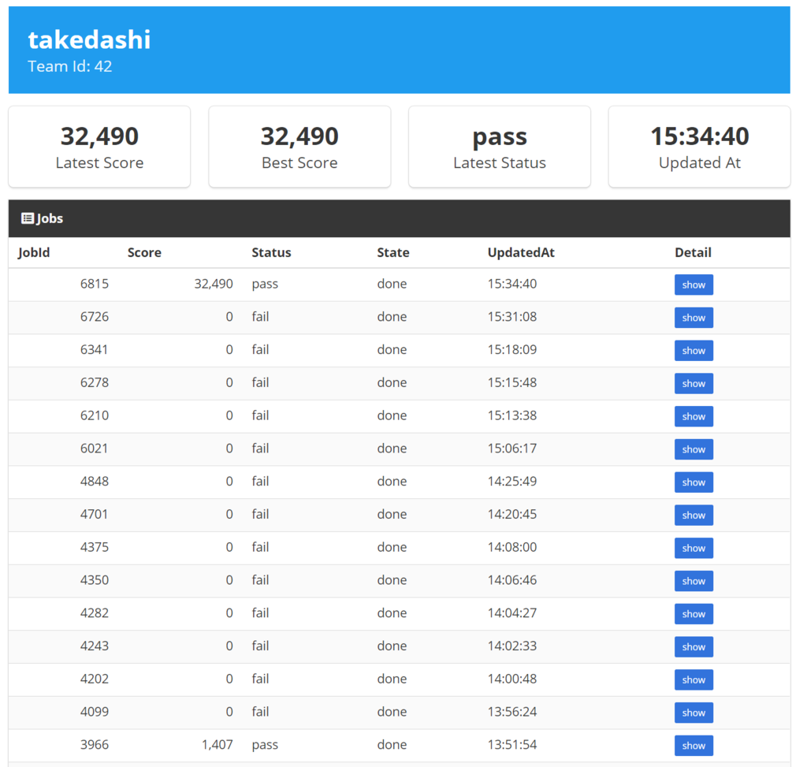Click the State column header
Viewport: 807px width, 767px height.
click(393, 253)
